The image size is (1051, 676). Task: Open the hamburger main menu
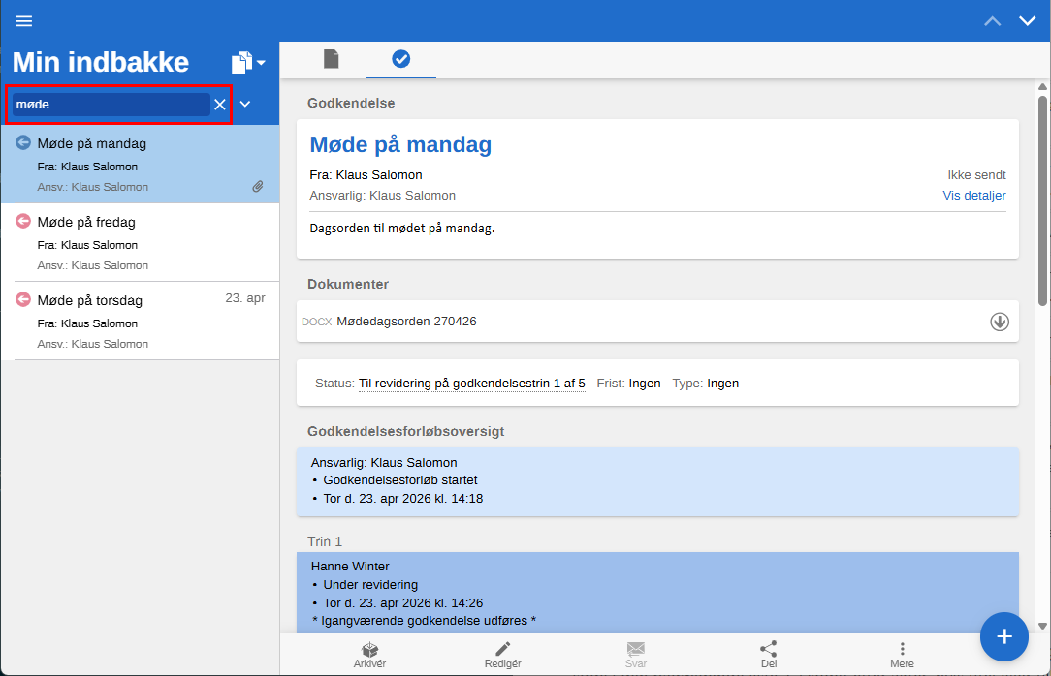coord(24,21)
